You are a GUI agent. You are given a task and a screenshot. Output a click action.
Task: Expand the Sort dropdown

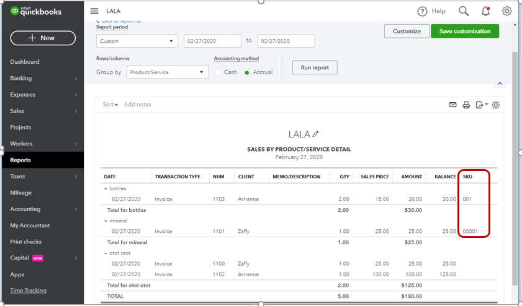[x=110, y=105]
